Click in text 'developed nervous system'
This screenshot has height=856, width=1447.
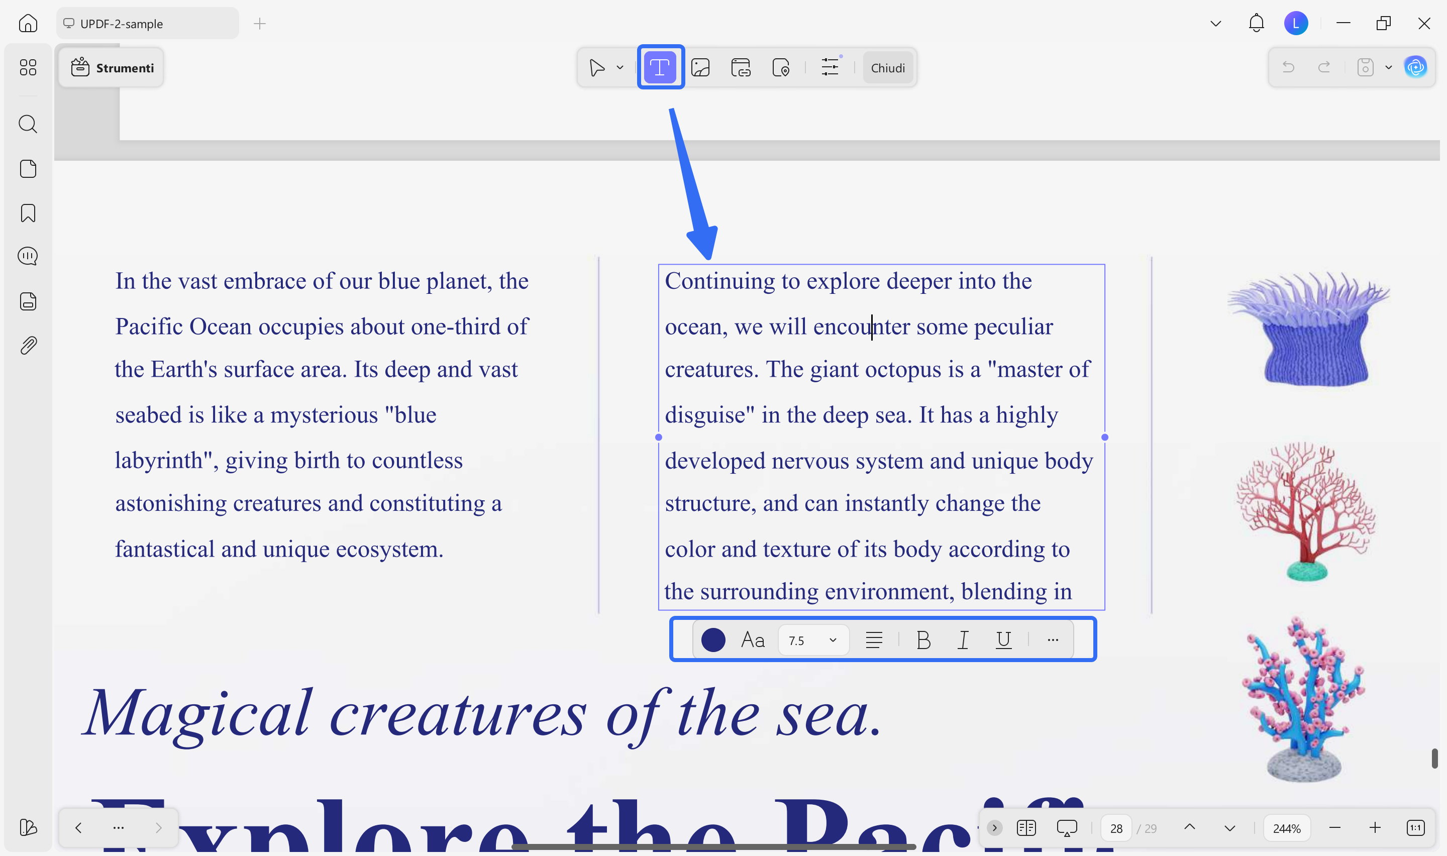793,461
